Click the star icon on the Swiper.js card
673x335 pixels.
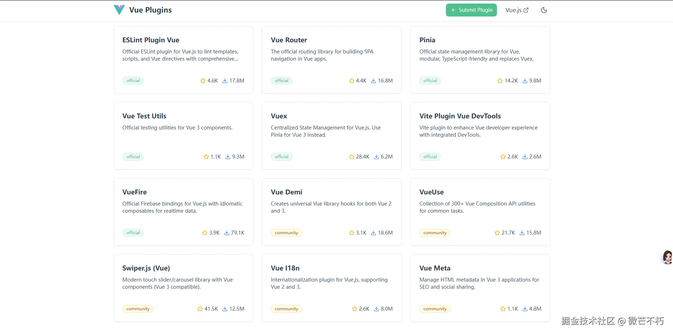pyautogui.click(x=200, y=309)
